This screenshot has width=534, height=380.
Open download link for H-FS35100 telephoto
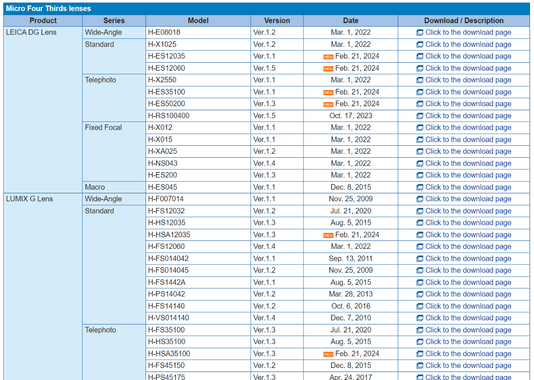[x=468, y=330]
